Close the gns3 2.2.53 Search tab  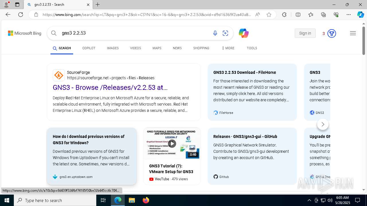pos(88,5)
